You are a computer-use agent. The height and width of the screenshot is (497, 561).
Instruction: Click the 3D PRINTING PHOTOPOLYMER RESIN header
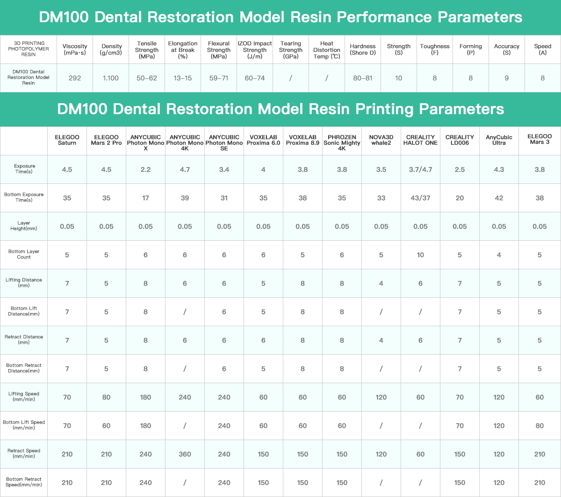29,49
